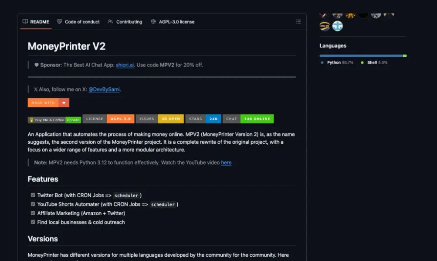Click the green Shell segment of language bar
Screen dimensions: 437x261
[405, 56]
